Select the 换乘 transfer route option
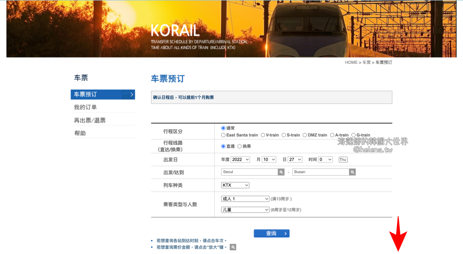 coord(240,146)
